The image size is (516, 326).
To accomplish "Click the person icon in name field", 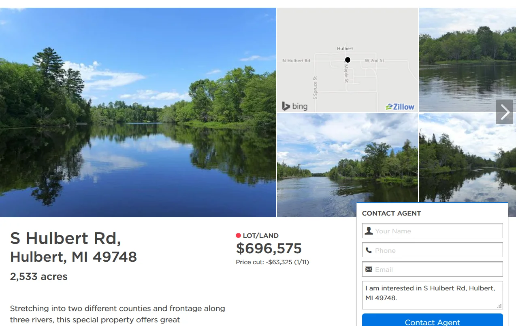I will pyautogui.click(x=369, y=231).
